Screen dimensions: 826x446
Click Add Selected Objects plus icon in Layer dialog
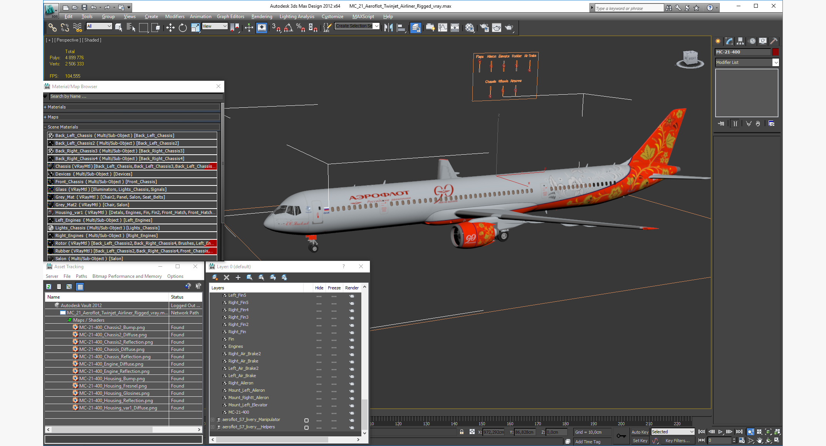[x=238, y=277]
